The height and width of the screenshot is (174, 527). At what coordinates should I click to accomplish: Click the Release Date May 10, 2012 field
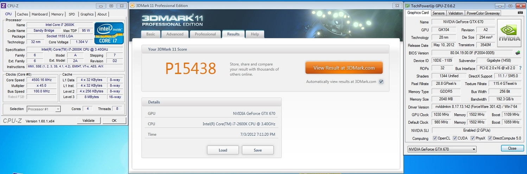(x=443, y=45)
